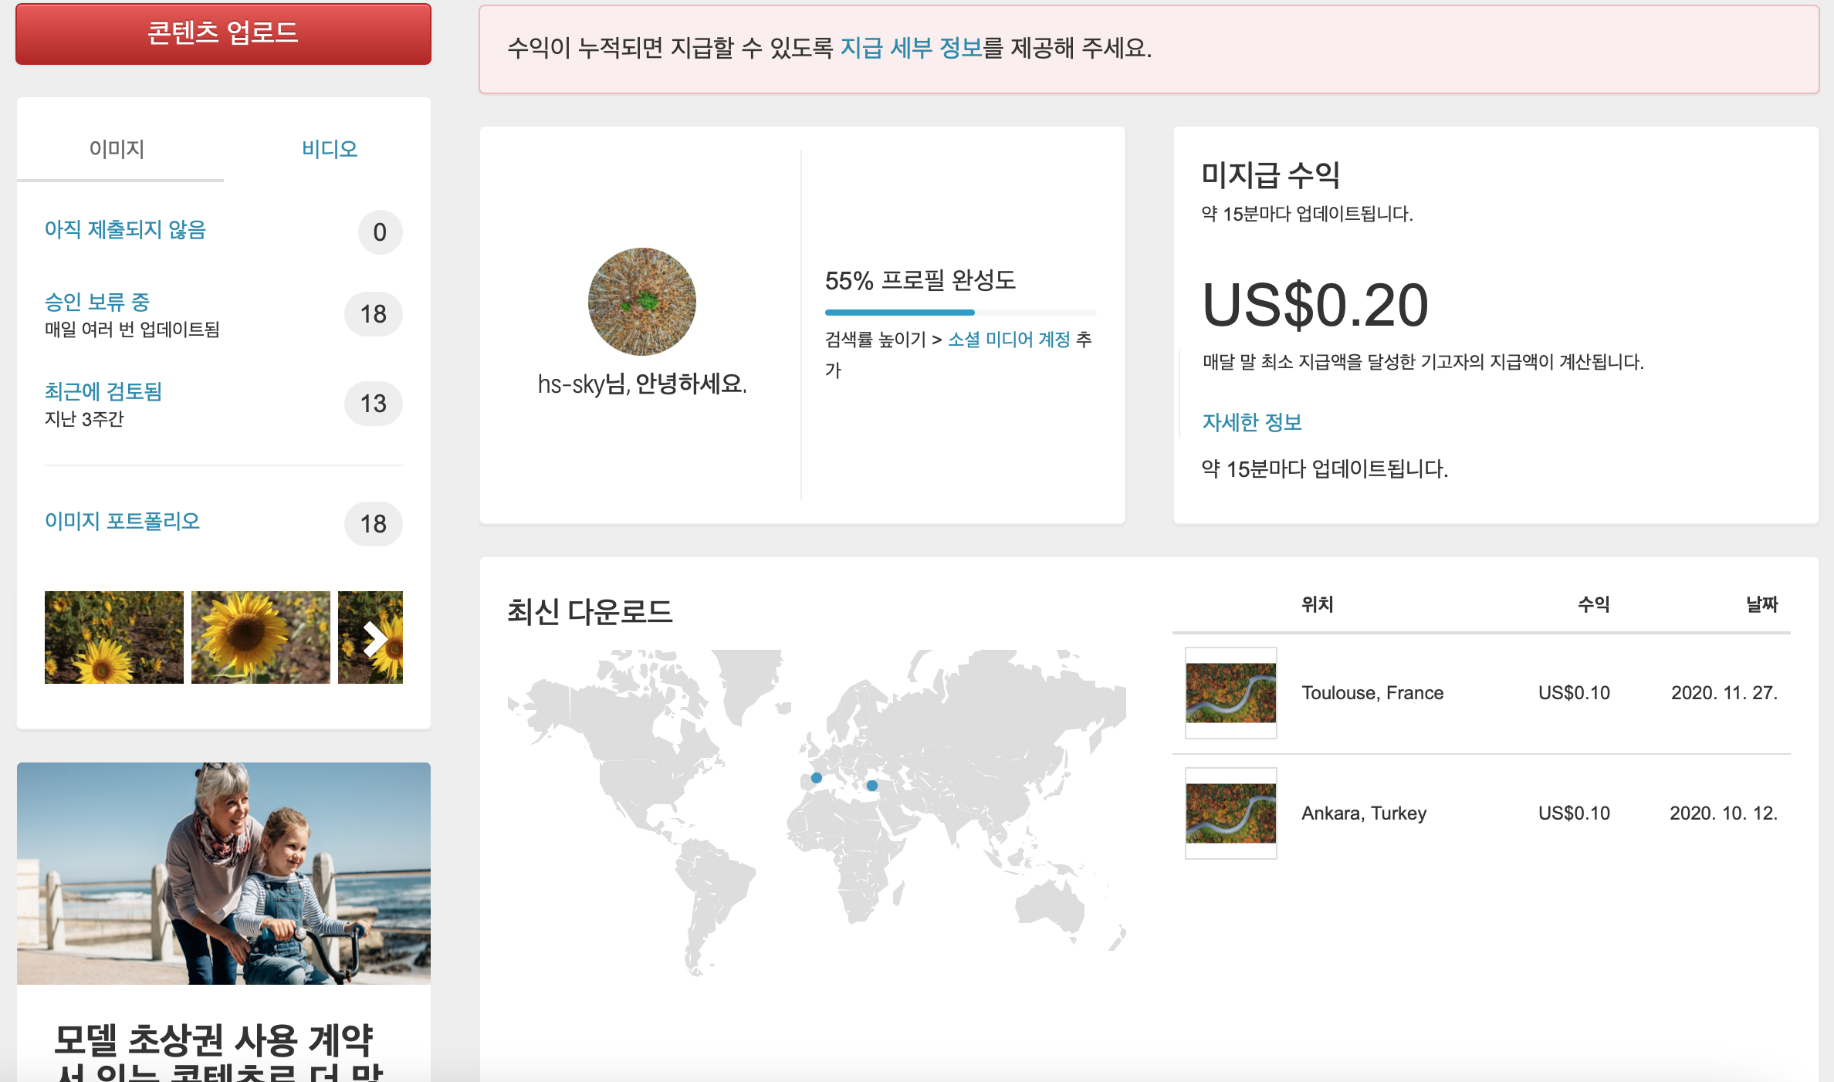Open 아직 제출되지 않음 link
1834x1082 pixels.
[x=125, y=230]
